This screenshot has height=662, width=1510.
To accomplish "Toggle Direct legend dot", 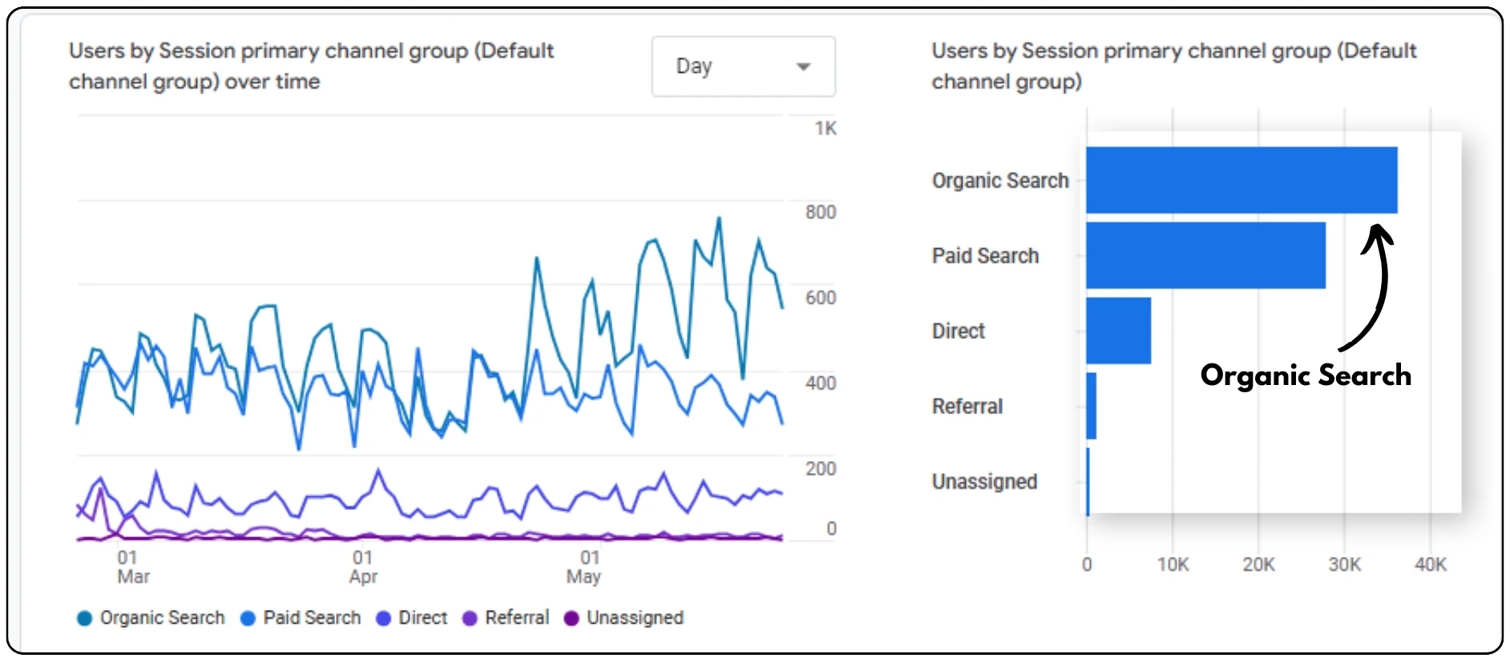I will 383,618.
